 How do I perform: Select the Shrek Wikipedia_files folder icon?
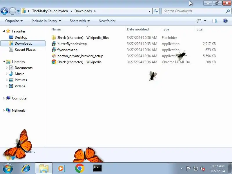[54, 38]
